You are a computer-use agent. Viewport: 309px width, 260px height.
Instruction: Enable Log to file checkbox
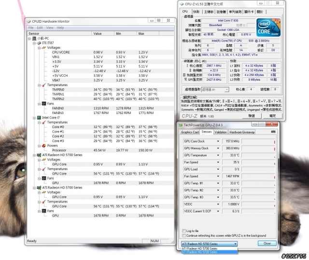183,231
